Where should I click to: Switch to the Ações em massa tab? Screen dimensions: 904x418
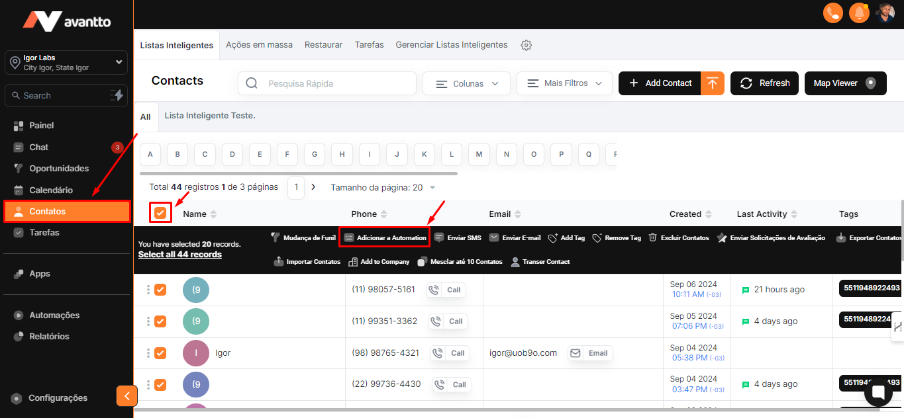tap(259, 45)
